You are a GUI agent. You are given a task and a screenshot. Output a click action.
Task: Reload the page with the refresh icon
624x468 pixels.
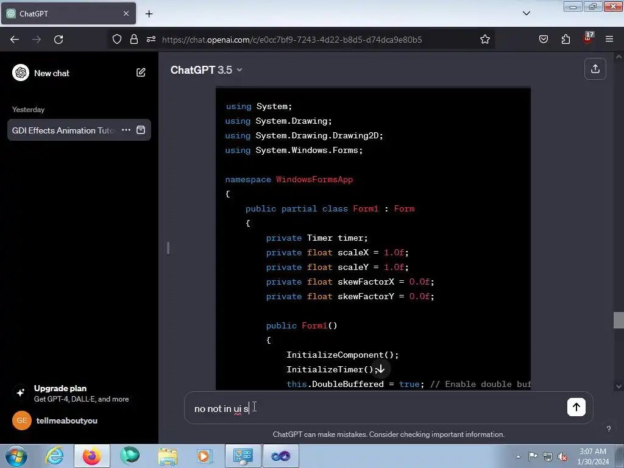click(x=58, y=40)
